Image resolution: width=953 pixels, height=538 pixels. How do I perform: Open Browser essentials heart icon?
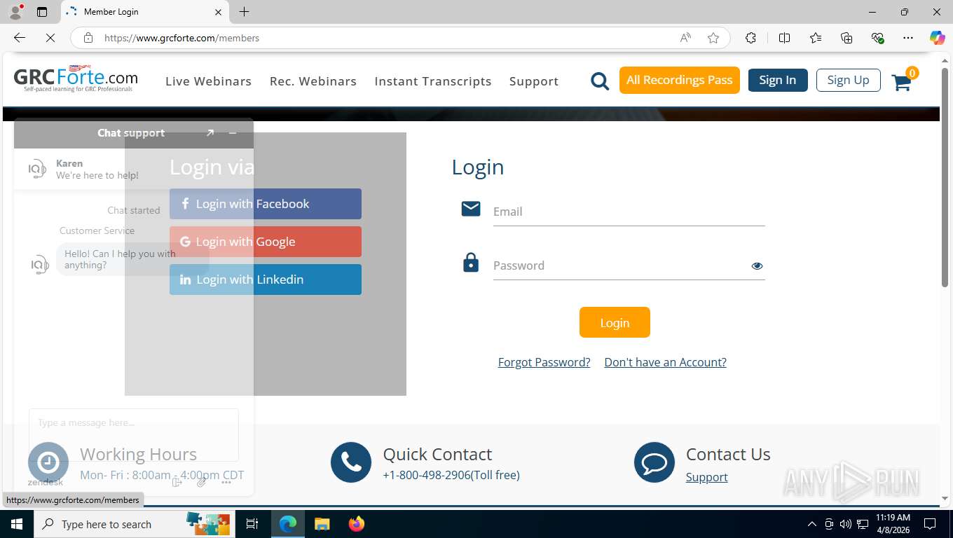pos(877,38)
